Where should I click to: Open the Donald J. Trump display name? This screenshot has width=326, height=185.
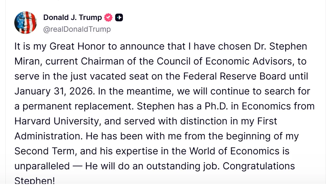click(x=72, y=17)
